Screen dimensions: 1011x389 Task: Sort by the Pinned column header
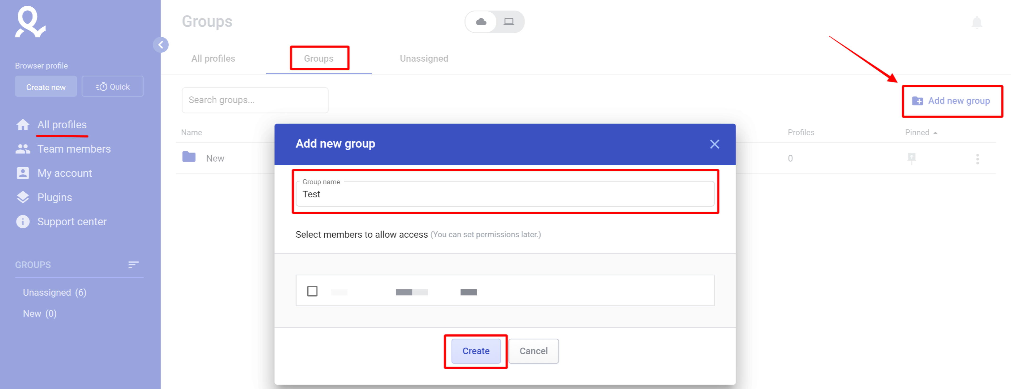[x=921, y=132]
